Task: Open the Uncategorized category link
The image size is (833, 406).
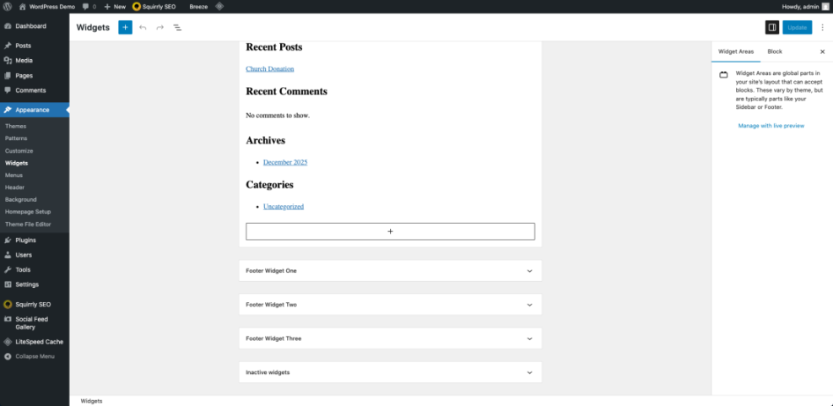Action: click(x=284, y=206)
